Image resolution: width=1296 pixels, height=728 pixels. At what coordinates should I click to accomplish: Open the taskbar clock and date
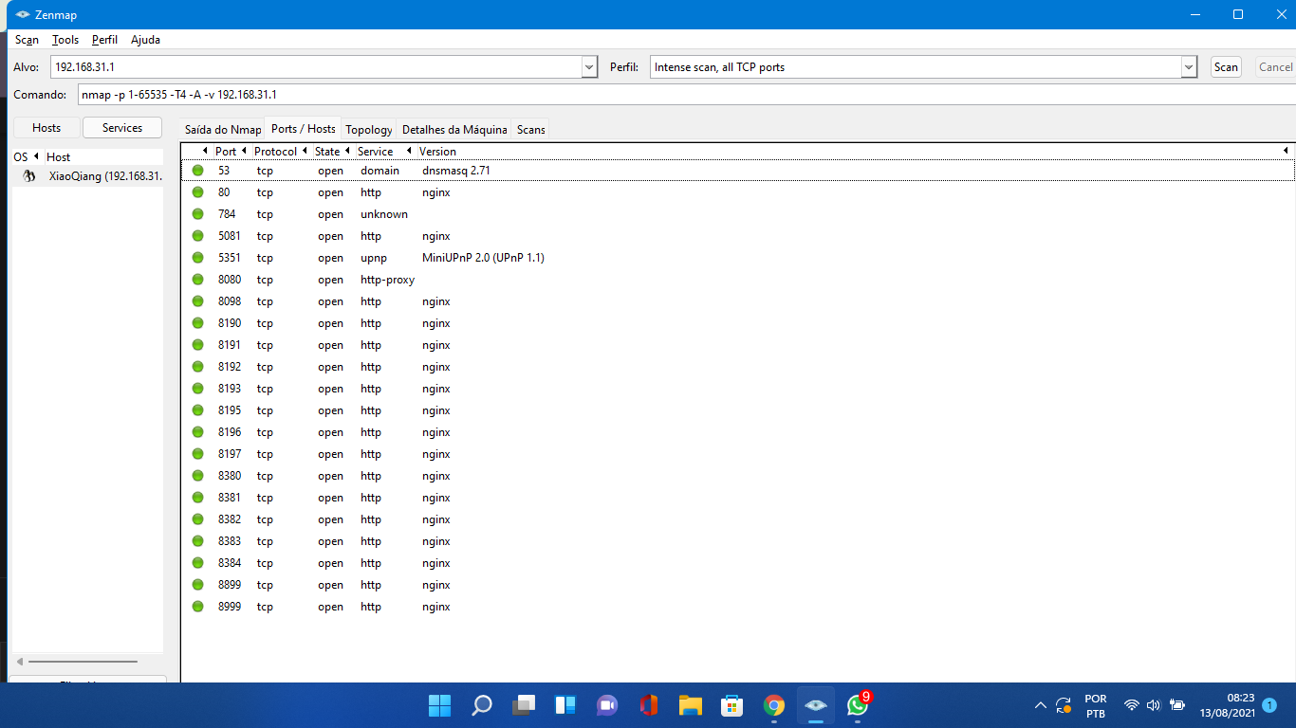coord(1228,705)
